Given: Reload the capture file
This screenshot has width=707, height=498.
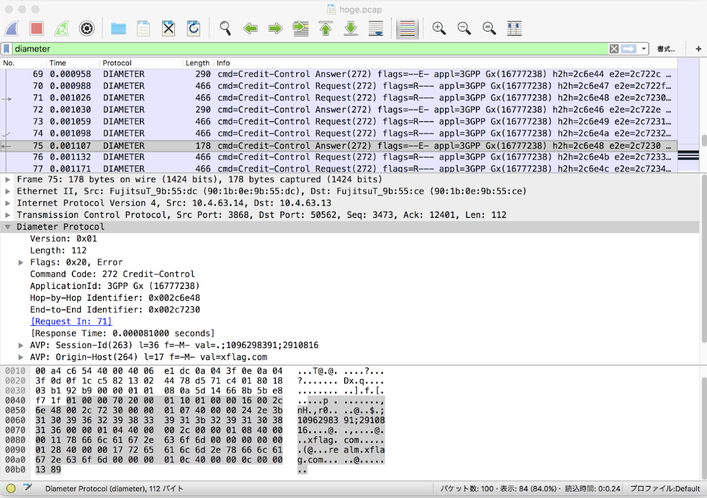Looking at the screenshot, I should [x=193, y=29].
